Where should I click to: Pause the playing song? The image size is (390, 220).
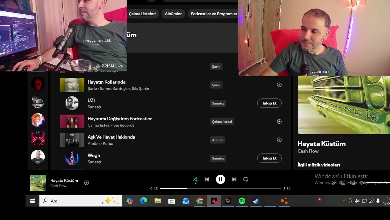[221, 179]
